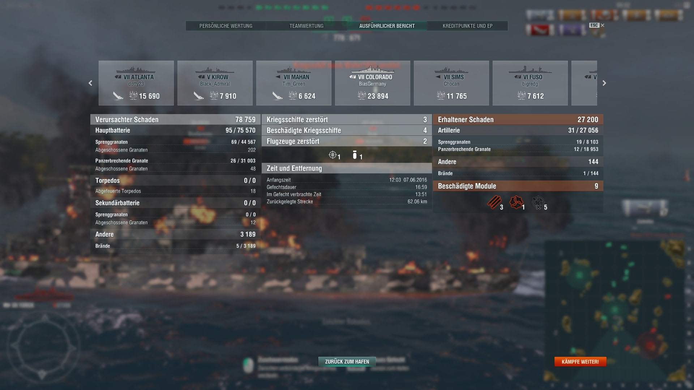Select the VII Atlanta ship card
The width and height of the screenshot is (694, 390).
tap(136, 83)
